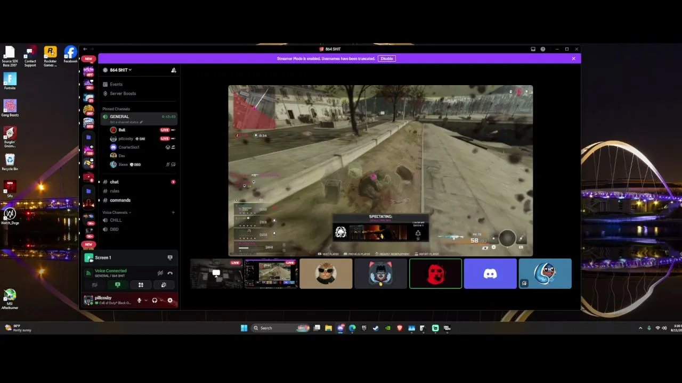The width and height of the screenshot is (682, 383).
Task: Open the server icon with 497 badge
Action: tap(88, 71)
